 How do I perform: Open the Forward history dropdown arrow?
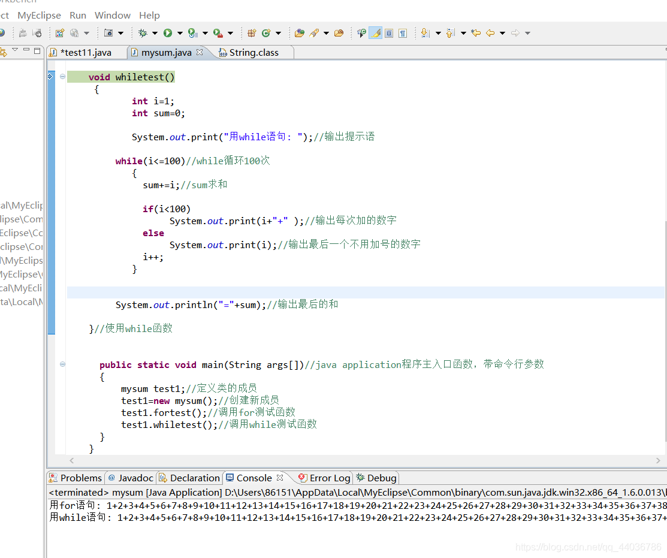click(527, 33)
